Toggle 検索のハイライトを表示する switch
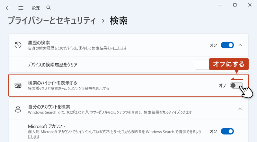The image size is (257, 142). click(236, 85)
